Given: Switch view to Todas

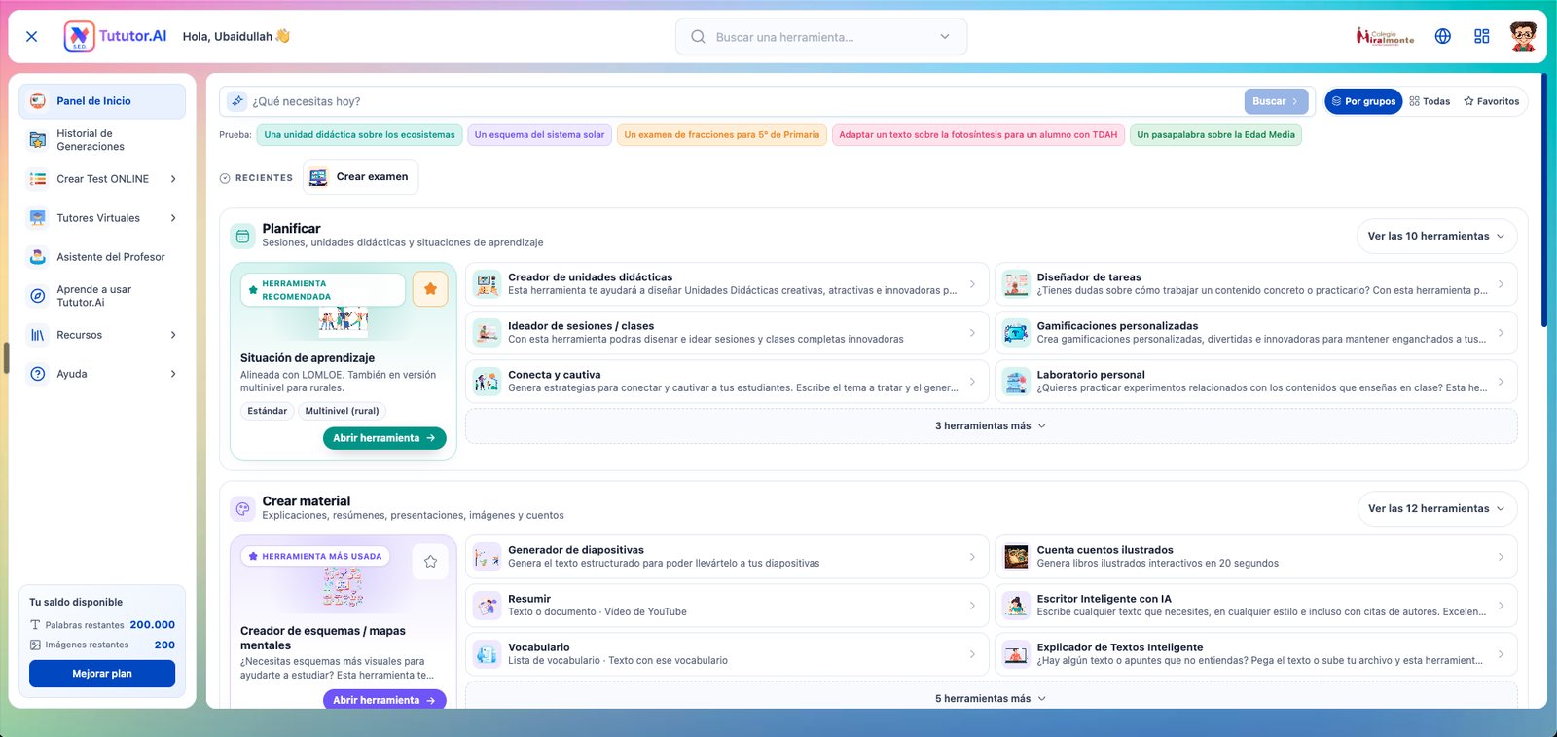Looking at the screenshot, I should (1430, 101).
